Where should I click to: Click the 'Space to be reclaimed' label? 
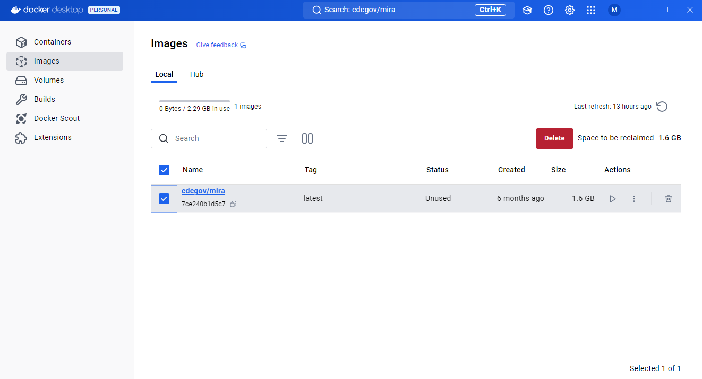tap(615, 138)
